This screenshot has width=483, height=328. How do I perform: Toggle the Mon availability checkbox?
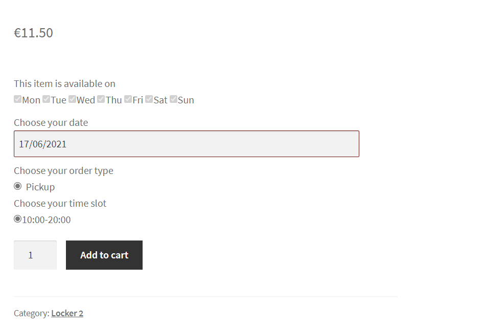coord(17,99)
